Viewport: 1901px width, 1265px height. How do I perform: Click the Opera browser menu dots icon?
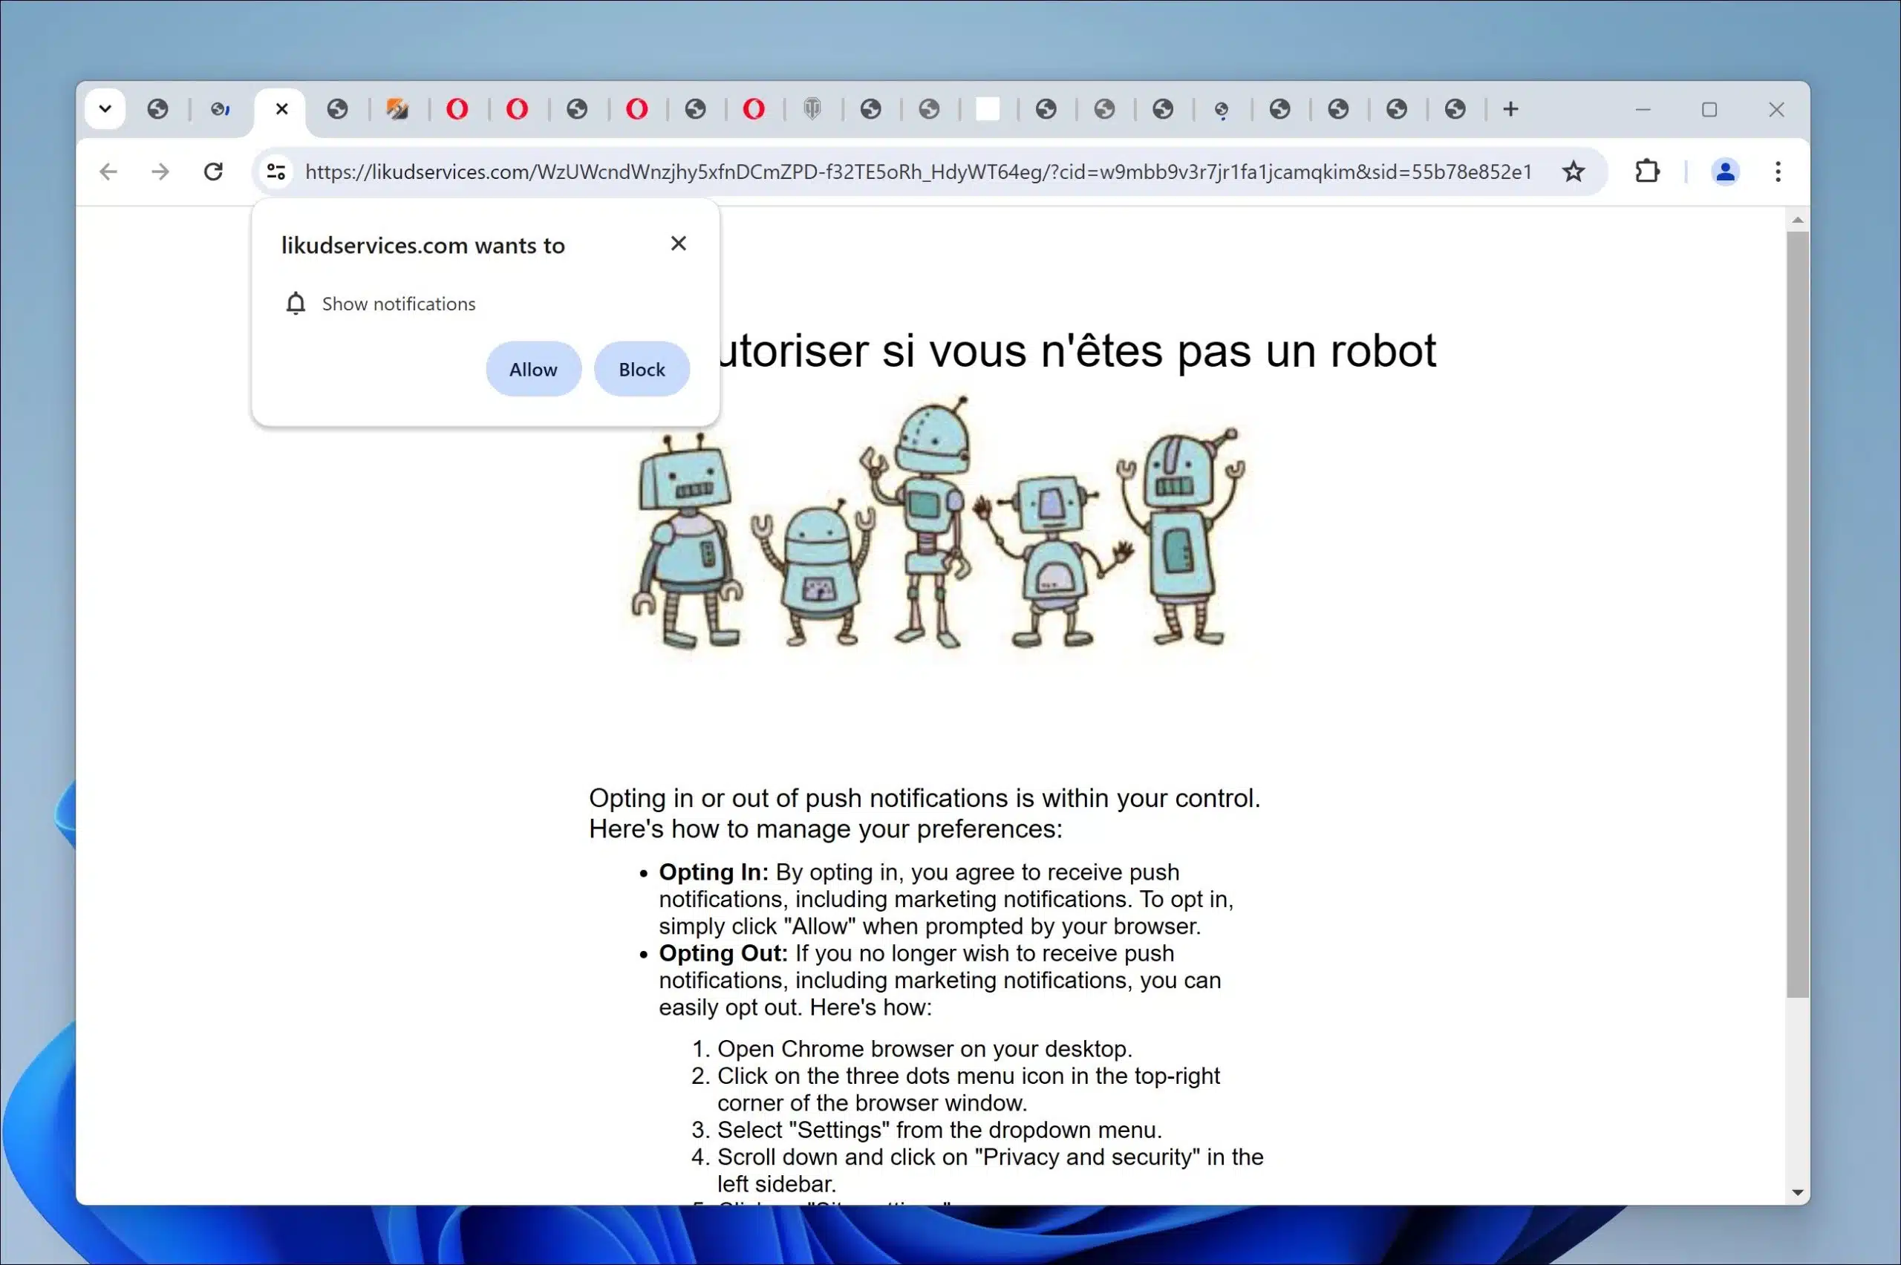pos(1778,172)
